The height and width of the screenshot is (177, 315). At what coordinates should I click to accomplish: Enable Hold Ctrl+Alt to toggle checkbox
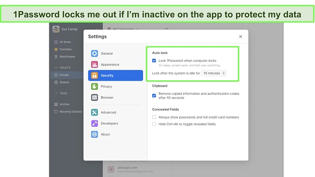click(154, 124)
